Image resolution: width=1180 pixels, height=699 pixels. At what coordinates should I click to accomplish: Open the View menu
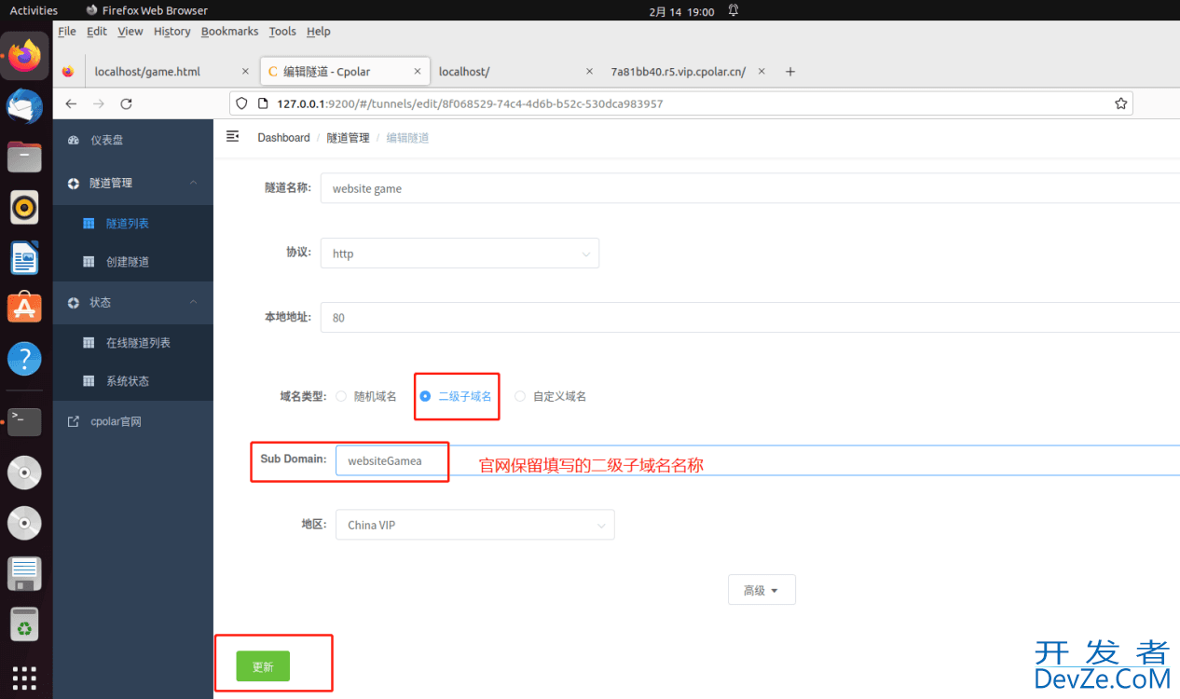(x=130, y=32)
